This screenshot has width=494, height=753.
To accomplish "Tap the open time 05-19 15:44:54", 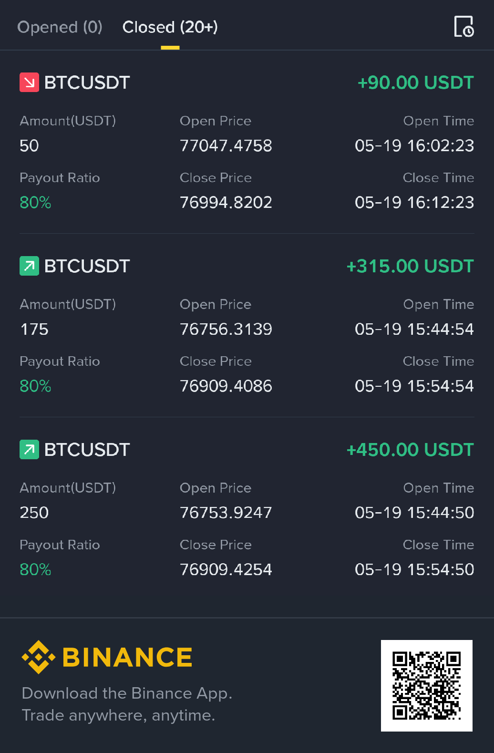I will click(414, 329).
